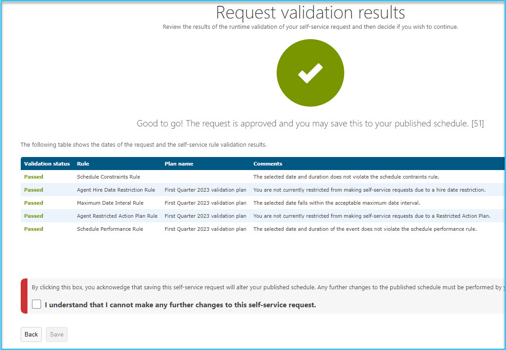Tick the 'I understand' acknowledgement checkbox
Screen dimensions: 506x350
[x=36, y=304]
